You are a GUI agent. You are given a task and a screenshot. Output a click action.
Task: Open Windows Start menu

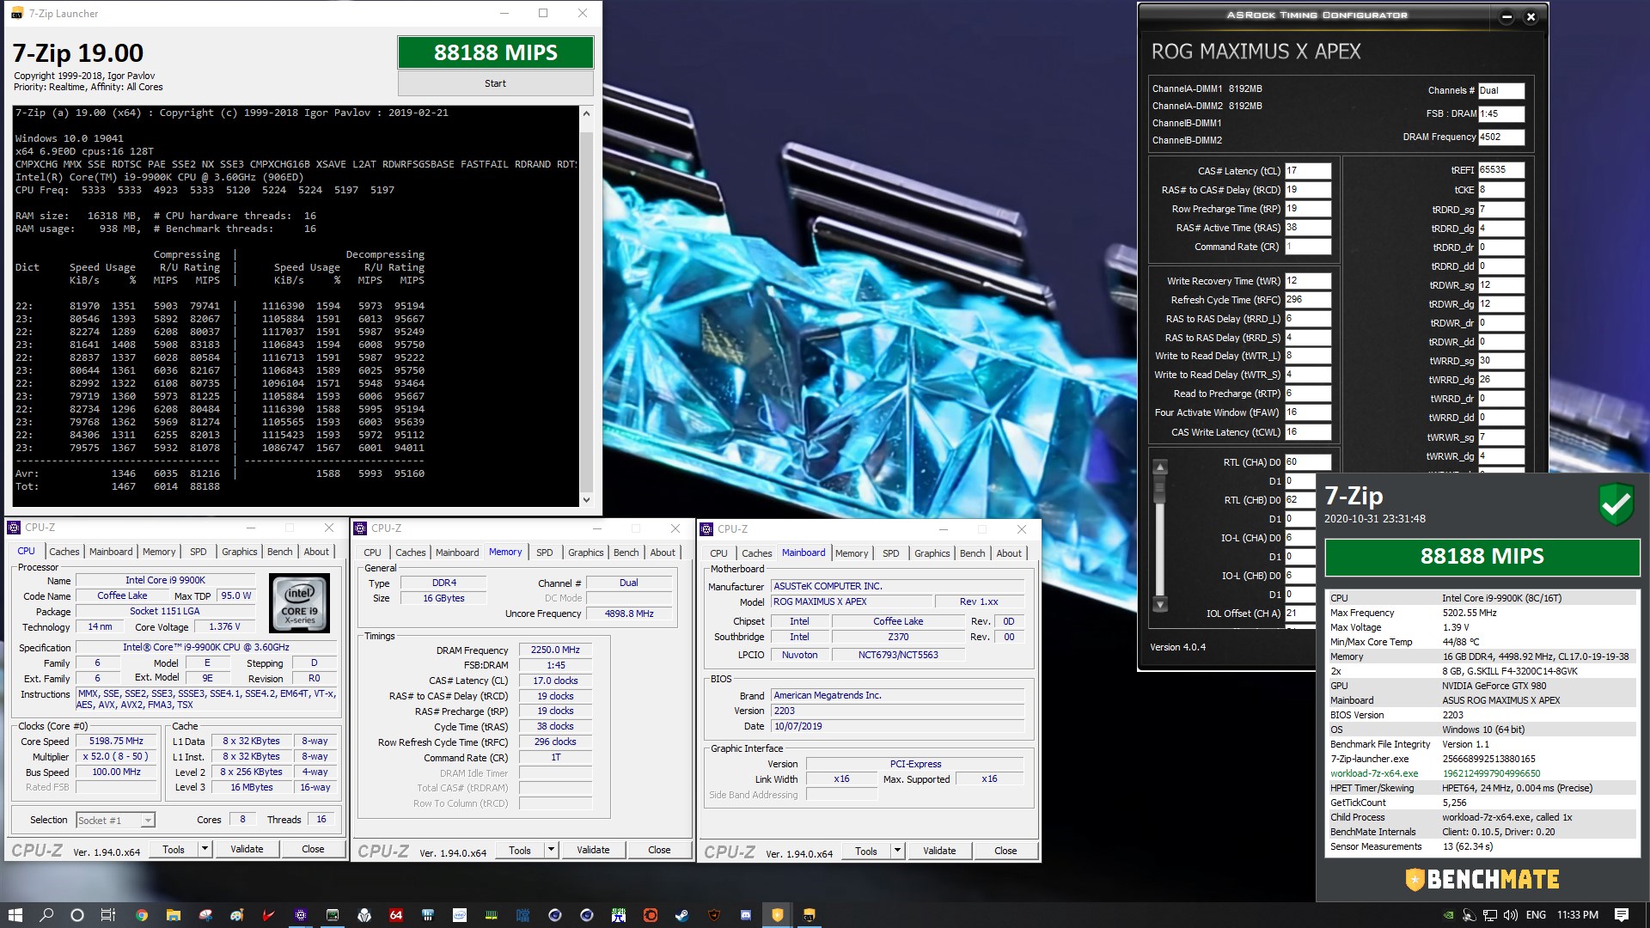15,915
